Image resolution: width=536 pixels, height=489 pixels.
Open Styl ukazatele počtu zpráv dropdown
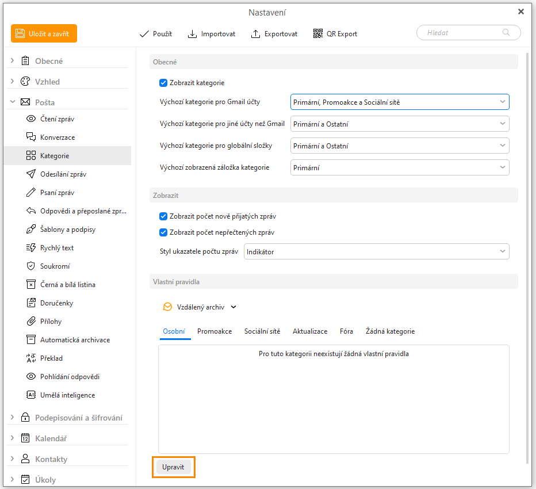376,251
